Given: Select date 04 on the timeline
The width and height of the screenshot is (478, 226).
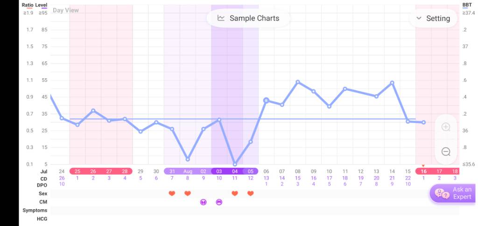Looking at the screenshot, I should pyautogui.click(x=235, y=171).
